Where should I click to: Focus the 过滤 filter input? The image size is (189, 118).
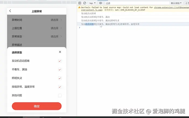pyautogui.click(x=137, y=3)
